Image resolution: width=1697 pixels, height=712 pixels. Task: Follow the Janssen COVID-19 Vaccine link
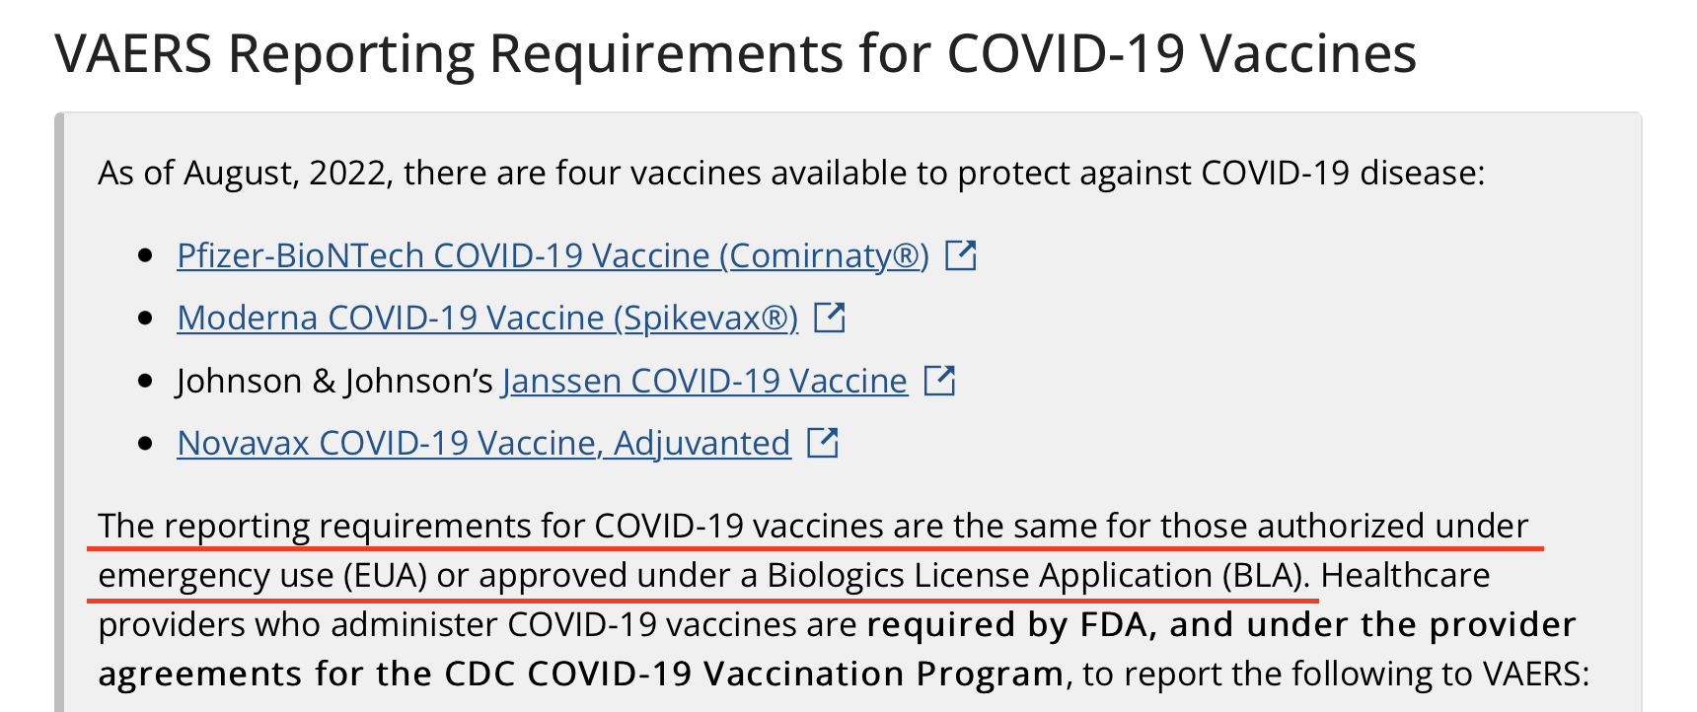click(704, 381)
